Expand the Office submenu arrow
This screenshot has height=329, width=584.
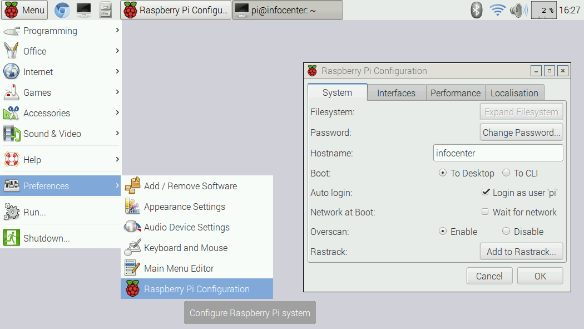pos(117,51)
